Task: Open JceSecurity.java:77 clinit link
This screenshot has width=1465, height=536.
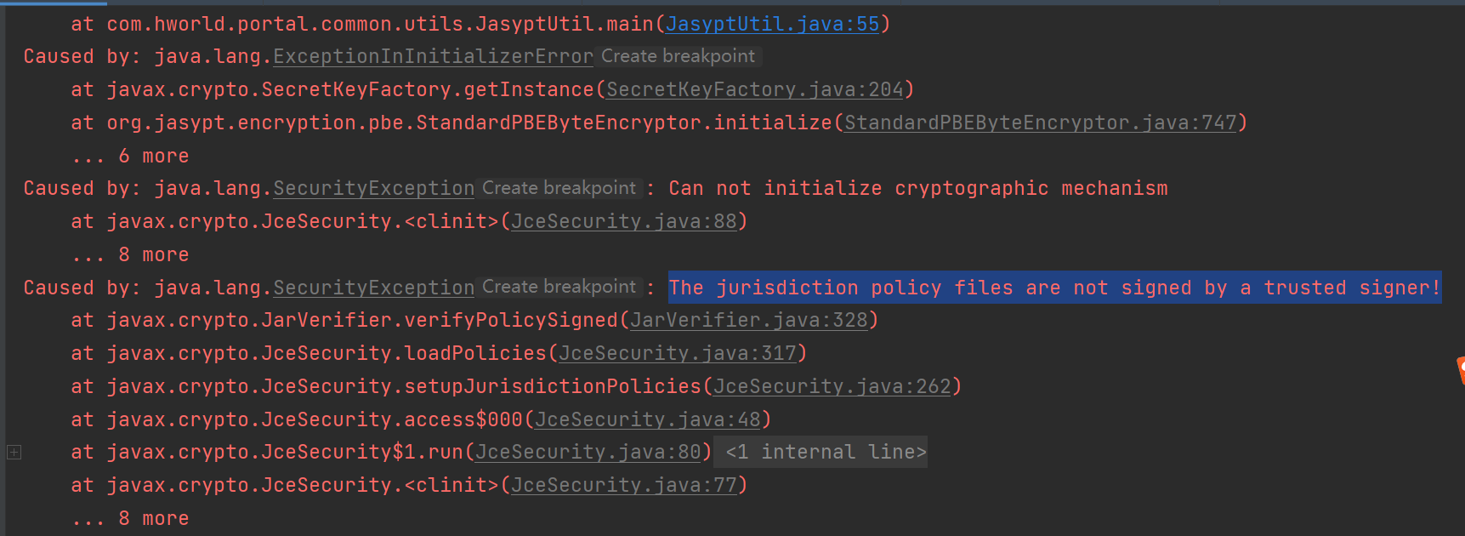Action: (x=624, y=485)
